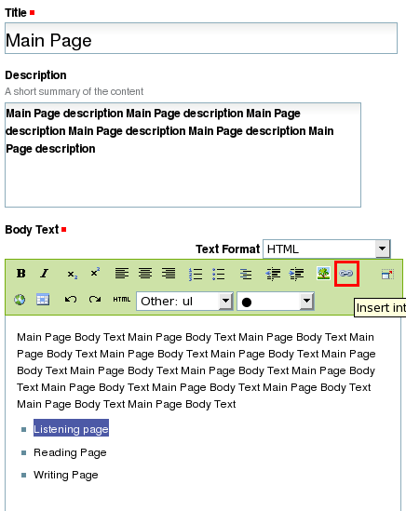The image size is (406, 511).
Task: Open the 'Other: ul' style dropdown
Action: tap(184, 302)
